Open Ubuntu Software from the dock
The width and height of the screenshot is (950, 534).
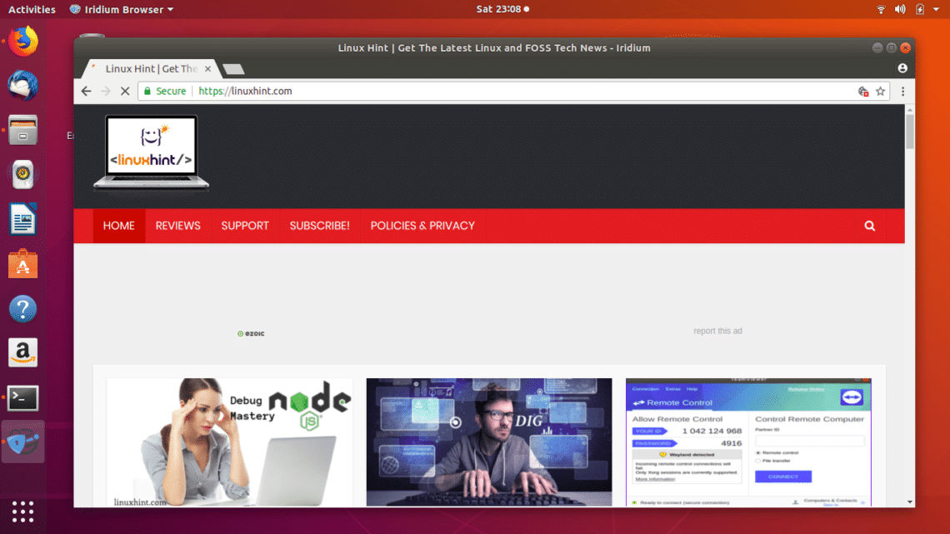coord(23,264)
